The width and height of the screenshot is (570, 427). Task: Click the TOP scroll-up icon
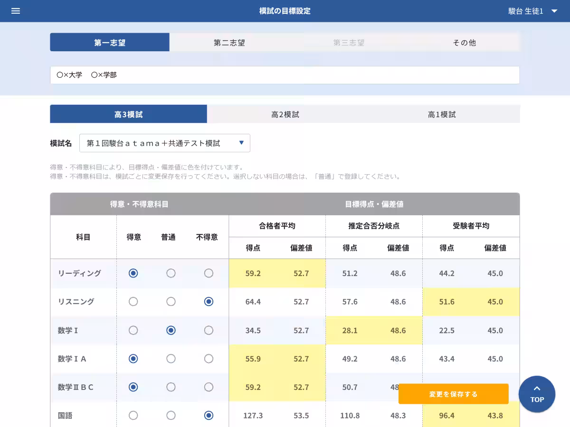pos(537,394)
